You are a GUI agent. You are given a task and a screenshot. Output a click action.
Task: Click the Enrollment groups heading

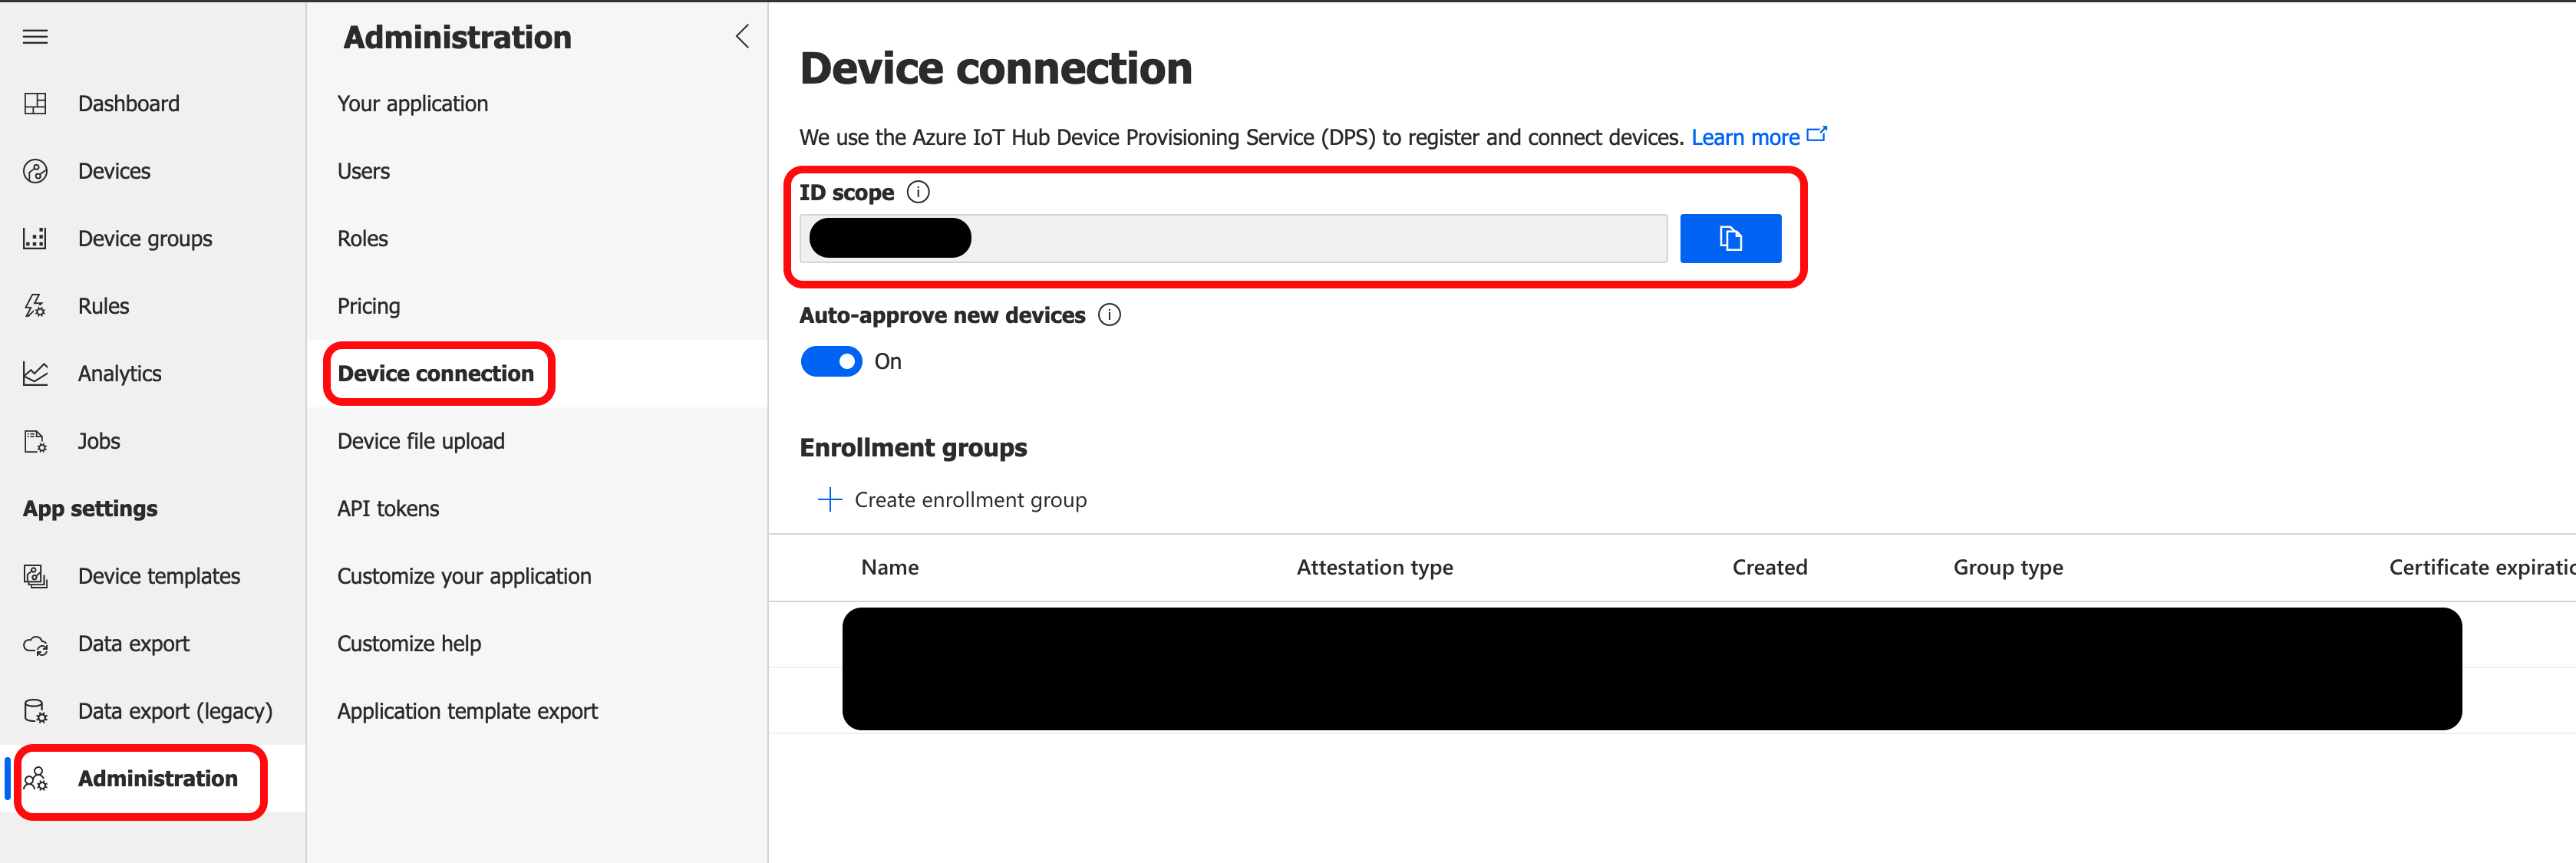[x=913, y=447]
